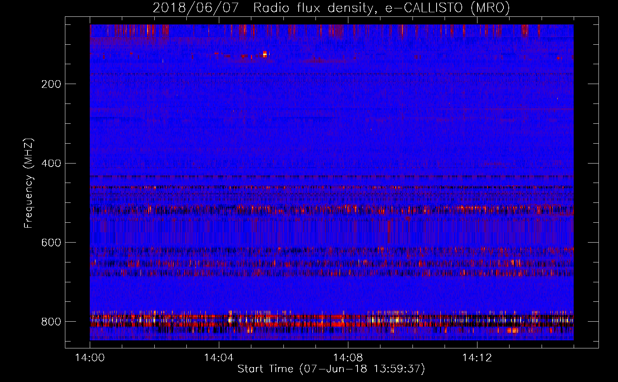Click the 200 frequency tick label
Viewport: 618px width, 382px height.
point(51,84)
